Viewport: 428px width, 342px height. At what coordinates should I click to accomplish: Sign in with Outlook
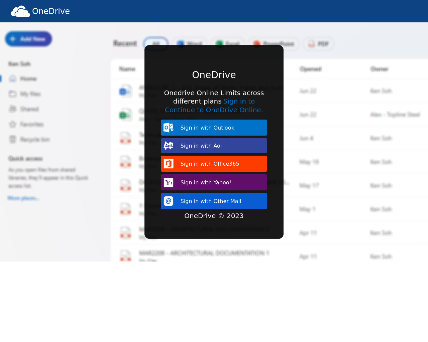click(214, 128)
